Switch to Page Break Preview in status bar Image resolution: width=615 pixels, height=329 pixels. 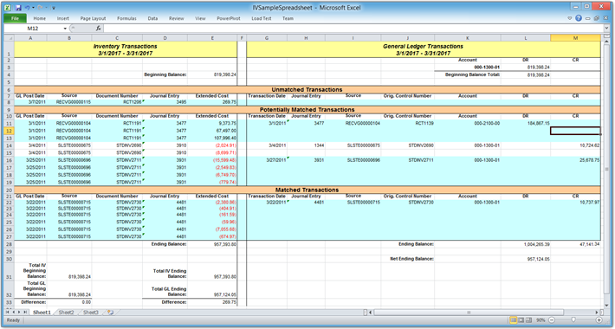click(528, 320)
